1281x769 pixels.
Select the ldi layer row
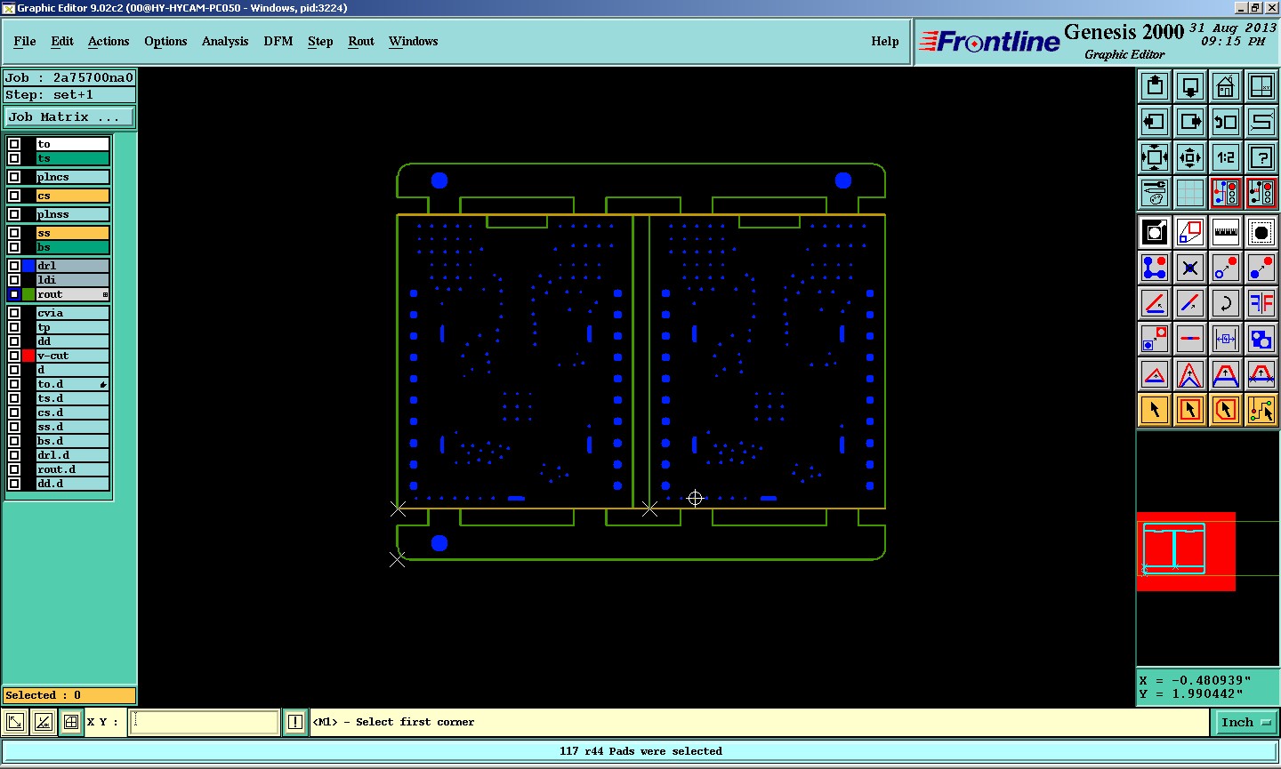[73, 280]
